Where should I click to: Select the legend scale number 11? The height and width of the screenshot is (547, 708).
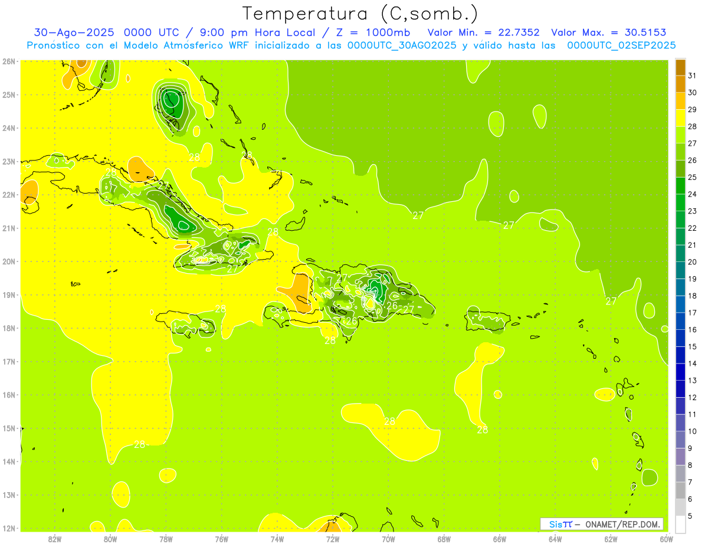[x=692, y=414]
